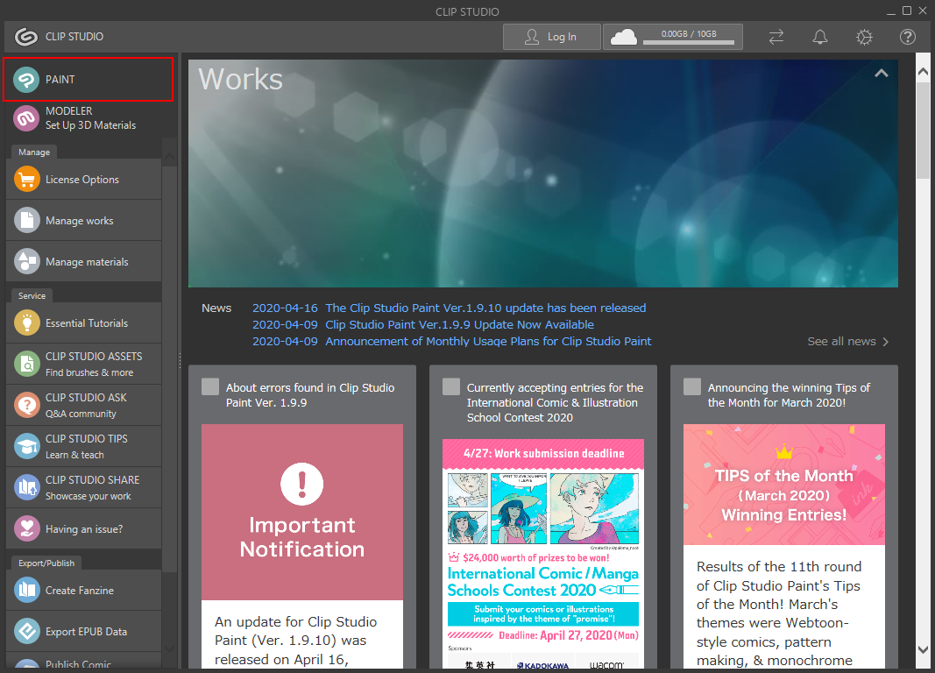Open settings gear icon in header
The image size is (935, 673).
pyautogui.click(x=864, y=37)
